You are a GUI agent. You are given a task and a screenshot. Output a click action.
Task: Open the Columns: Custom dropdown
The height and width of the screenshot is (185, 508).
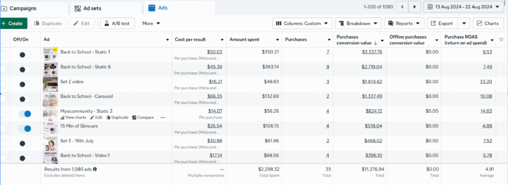pyautogui.click(x=302, y=24)
